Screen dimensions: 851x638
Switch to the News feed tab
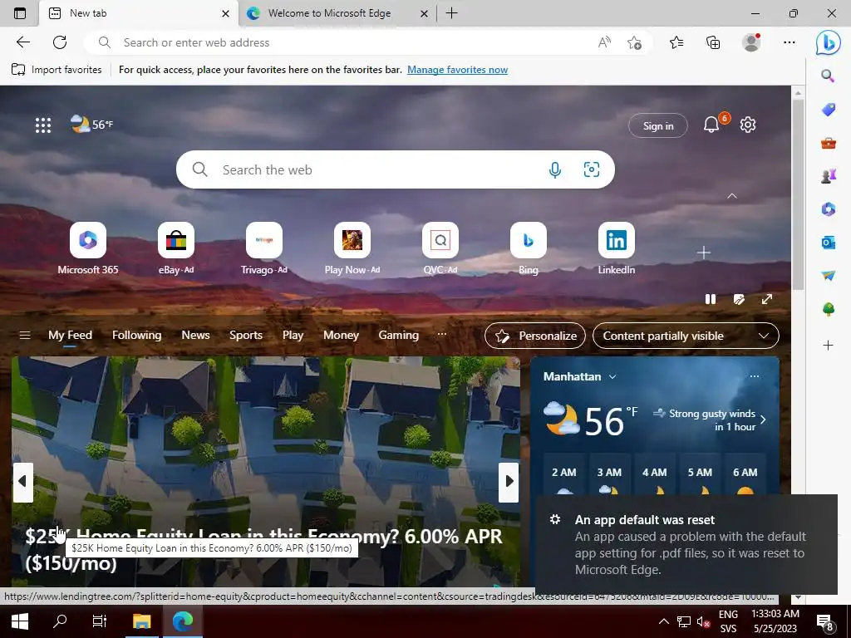[x=195, y=336]
